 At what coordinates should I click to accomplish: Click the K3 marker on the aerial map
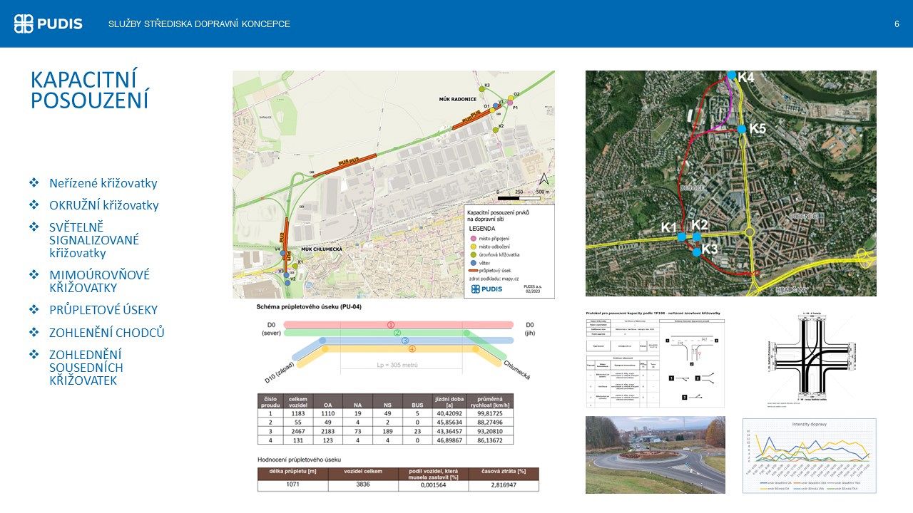[697, 252]
